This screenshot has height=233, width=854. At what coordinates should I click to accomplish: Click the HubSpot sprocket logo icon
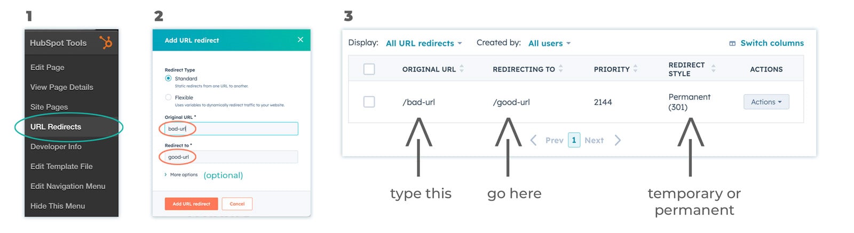[x=106, y=42]
